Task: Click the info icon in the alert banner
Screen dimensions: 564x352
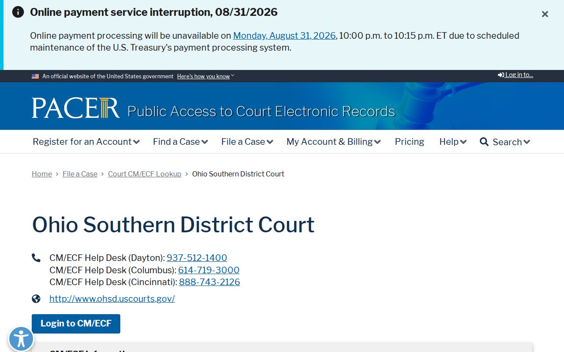Action: point(18,12)
